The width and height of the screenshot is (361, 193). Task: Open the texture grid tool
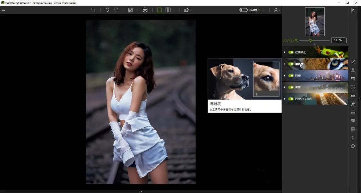(353, 121)
